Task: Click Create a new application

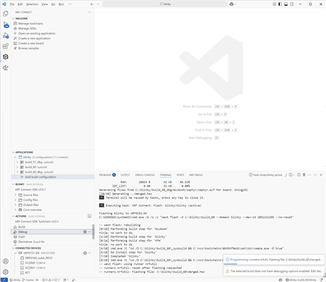Action: (34, 38)
